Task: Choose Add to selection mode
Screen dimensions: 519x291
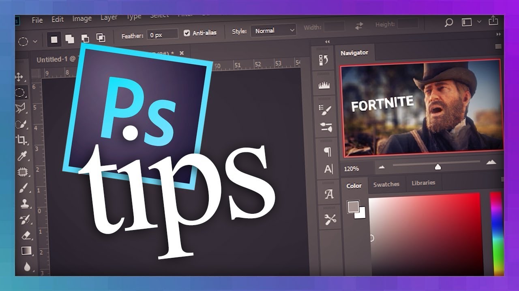Action: click(x=70, y=39)
